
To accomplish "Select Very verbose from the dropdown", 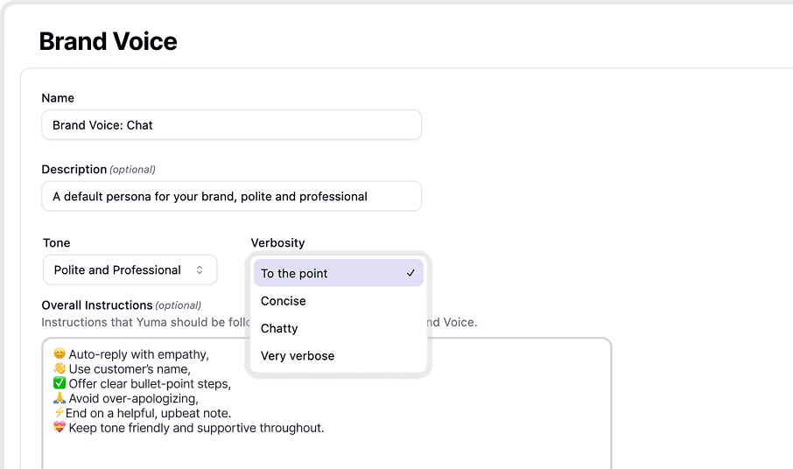I will pos(298,356).
